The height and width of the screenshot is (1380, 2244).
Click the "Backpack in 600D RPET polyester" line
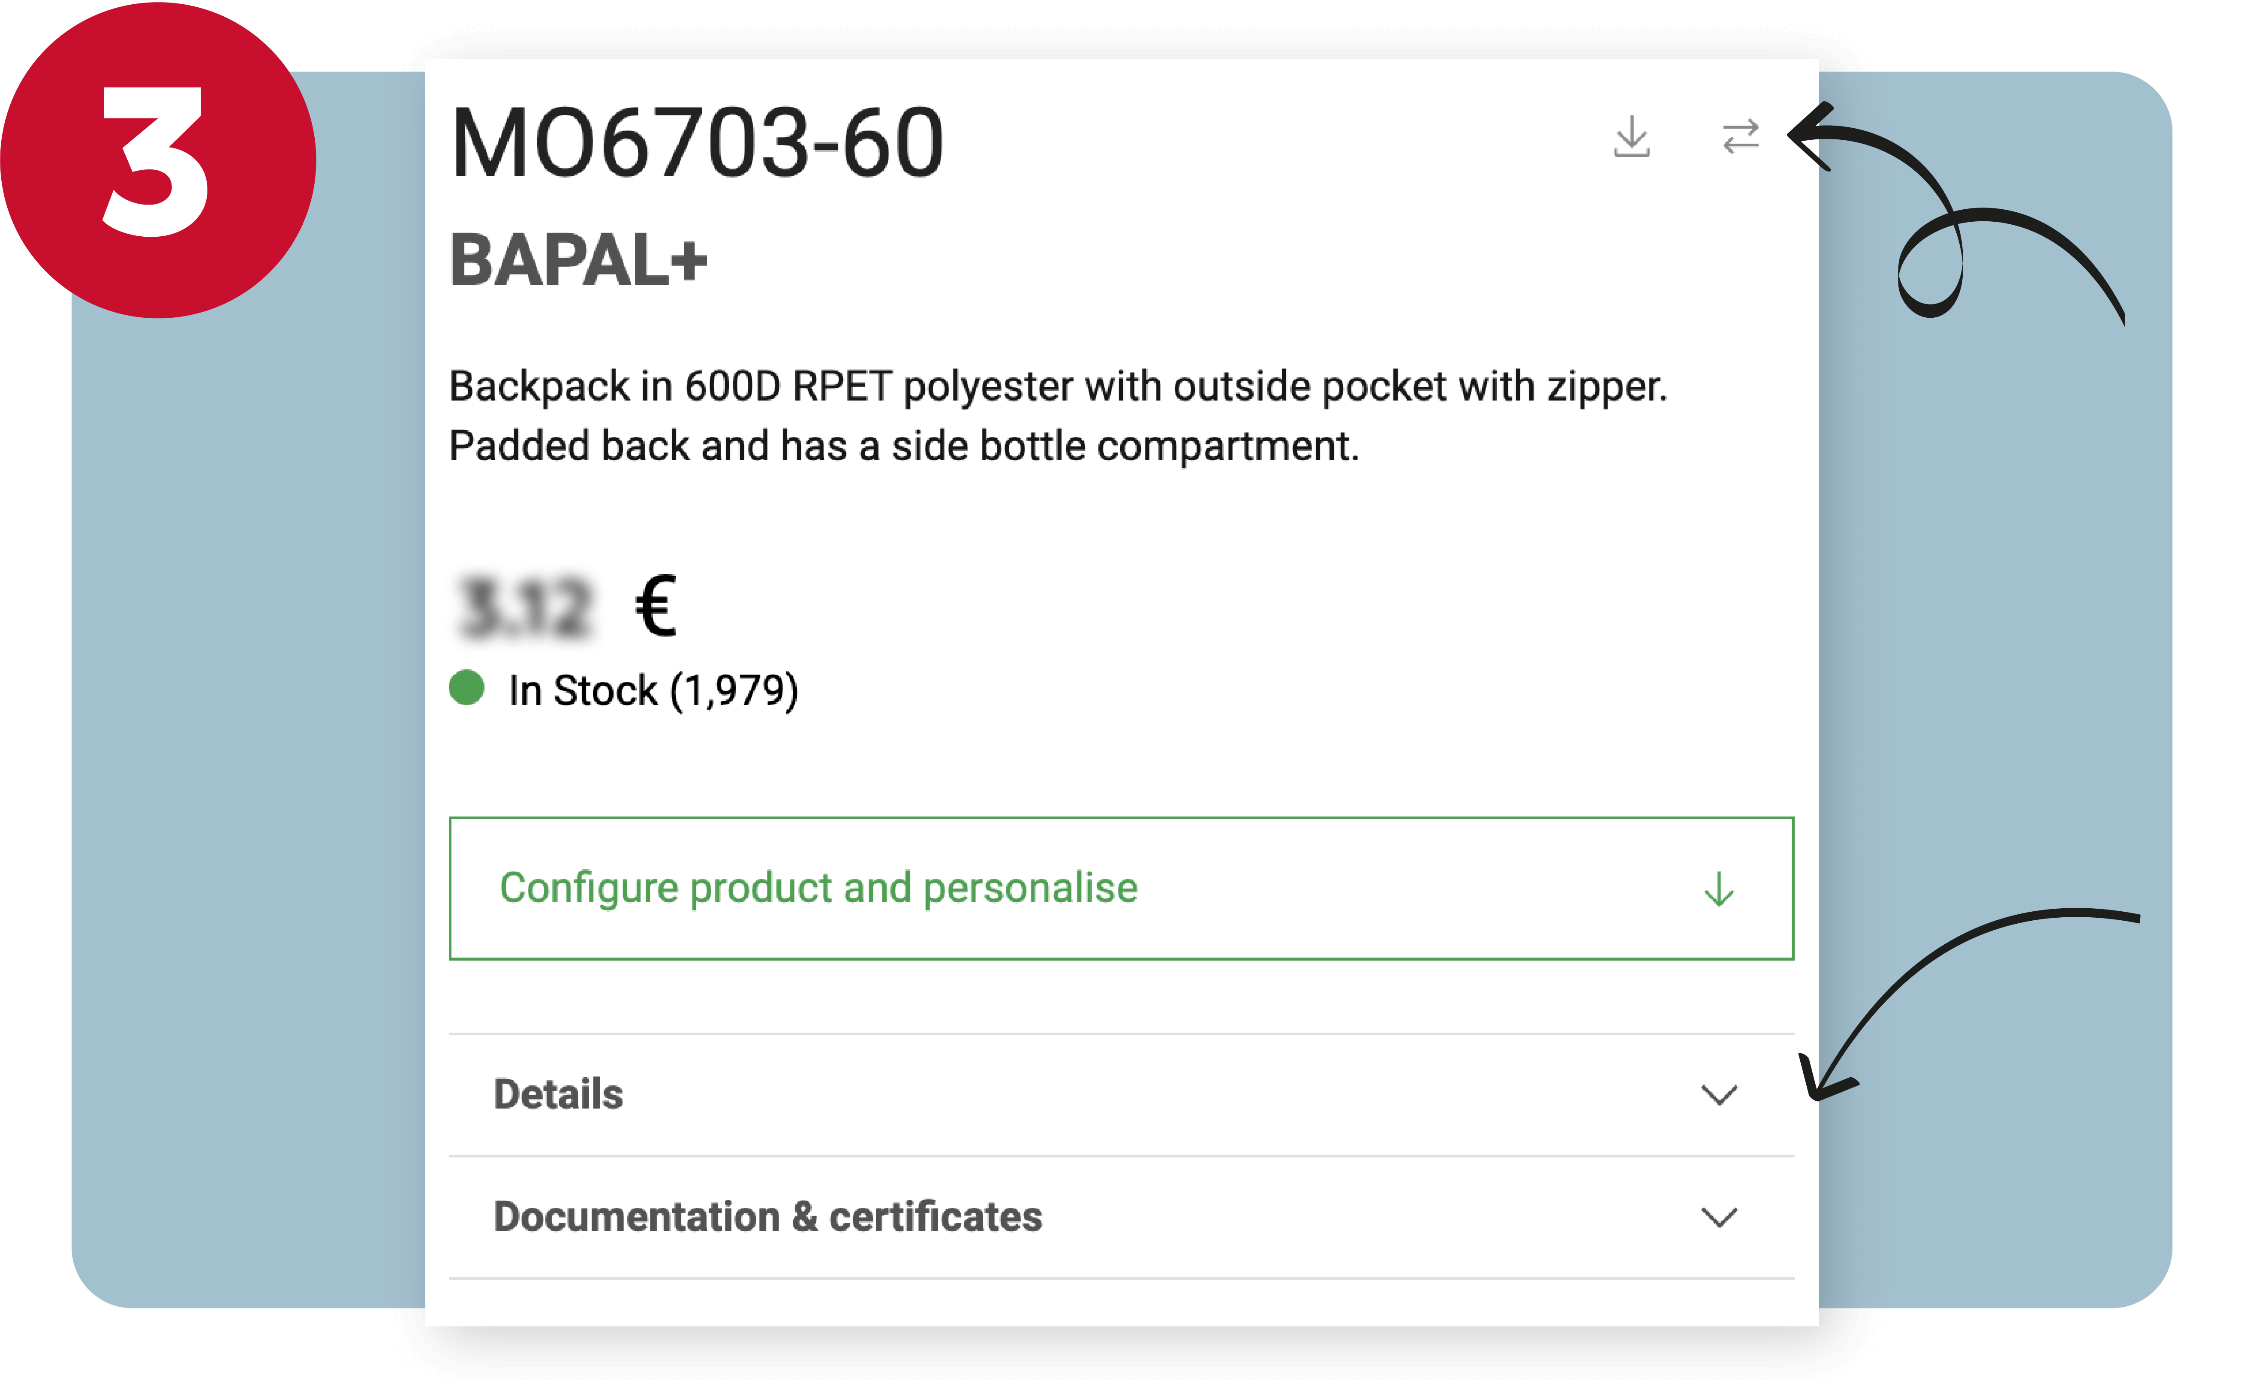pyautogui.click(x=1057, y=386)
